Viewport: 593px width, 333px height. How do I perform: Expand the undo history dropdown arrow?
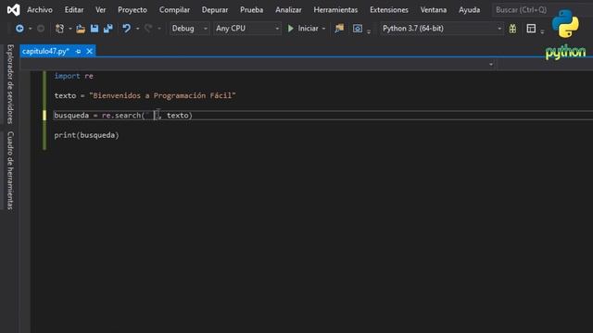tap(137, 29)
